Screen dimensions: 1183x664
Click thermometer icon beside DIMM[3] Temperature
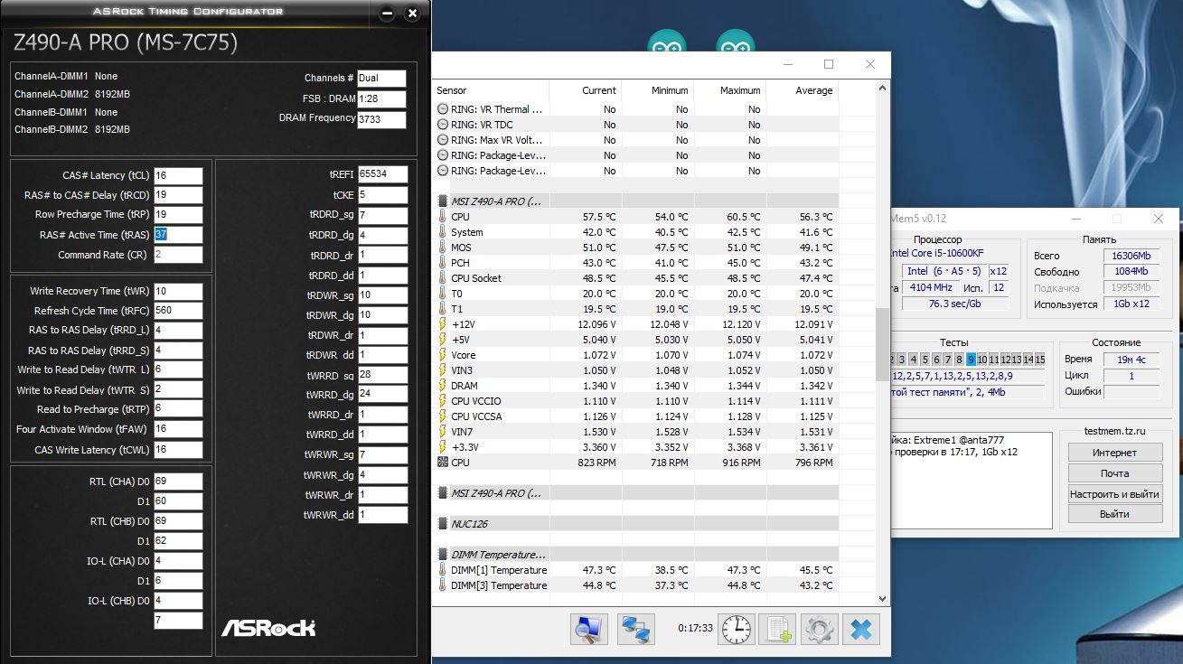[443, 585]
